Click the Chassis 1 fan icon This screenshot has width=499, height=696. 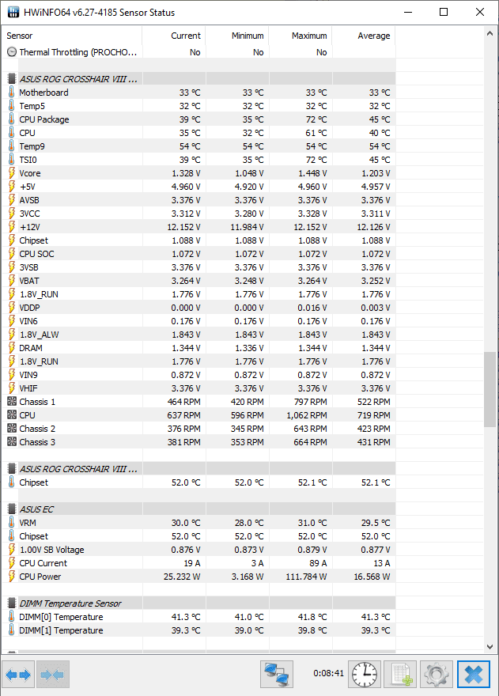pos(12,402)
